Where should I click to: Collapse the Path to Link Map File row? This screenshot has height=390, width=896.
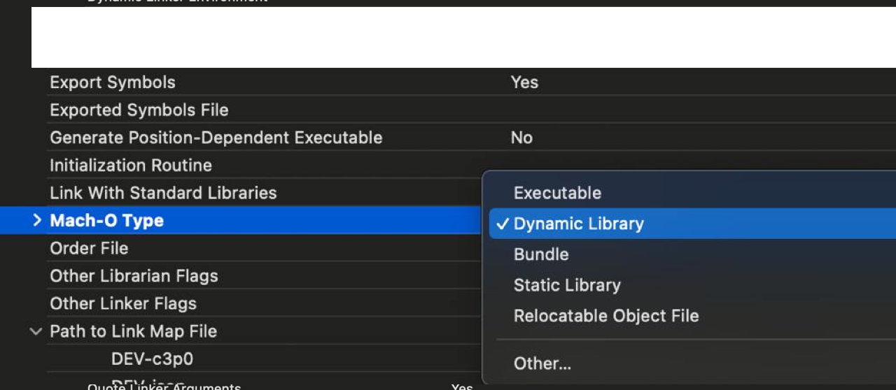36,331
